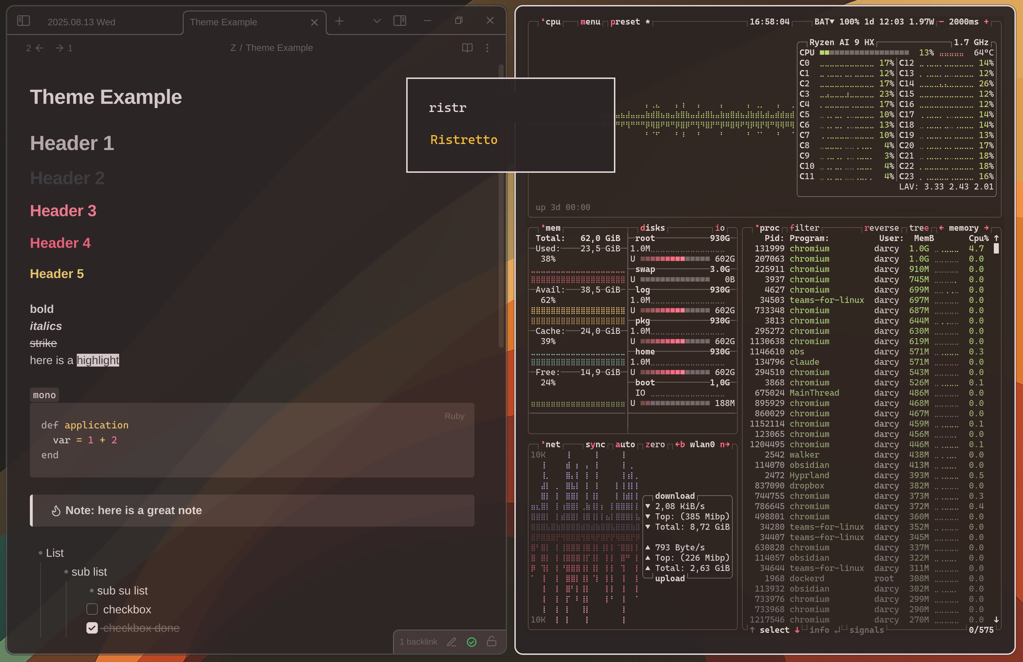Open the btop menu option
1023x662 pixels.
(590, 21)
